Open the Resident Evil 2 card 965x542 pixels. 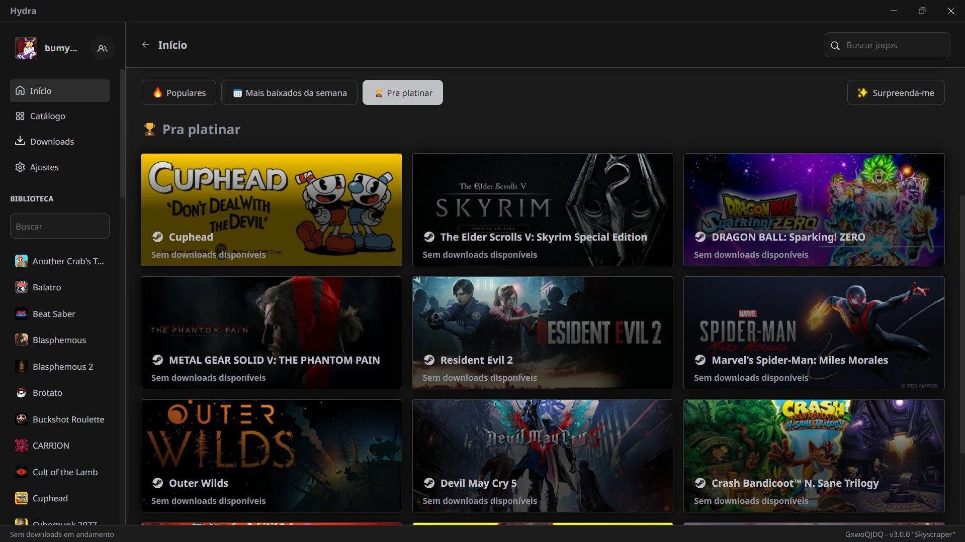543,333
